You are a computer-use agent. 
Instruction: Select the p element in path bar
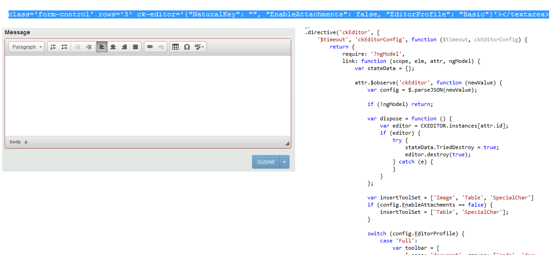coord(26,142)
